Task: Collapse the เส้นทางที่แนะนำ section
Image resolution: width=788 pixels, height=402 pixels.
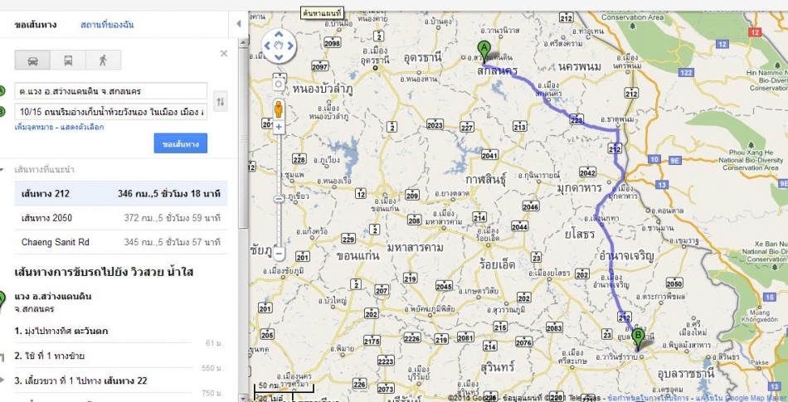Action: 2,170
